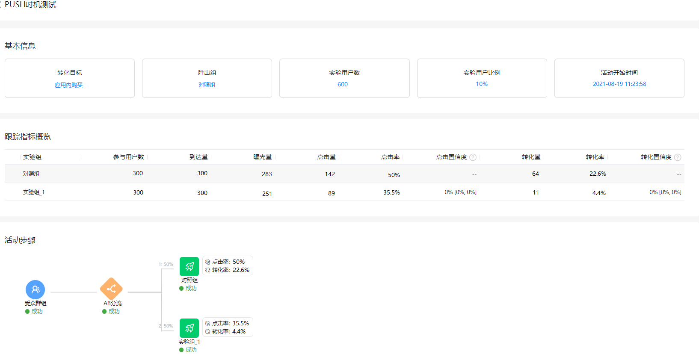The width and height of the screenshot is (699, 354).
Task: Click the 50% click rate table cell
Action: 394,175
